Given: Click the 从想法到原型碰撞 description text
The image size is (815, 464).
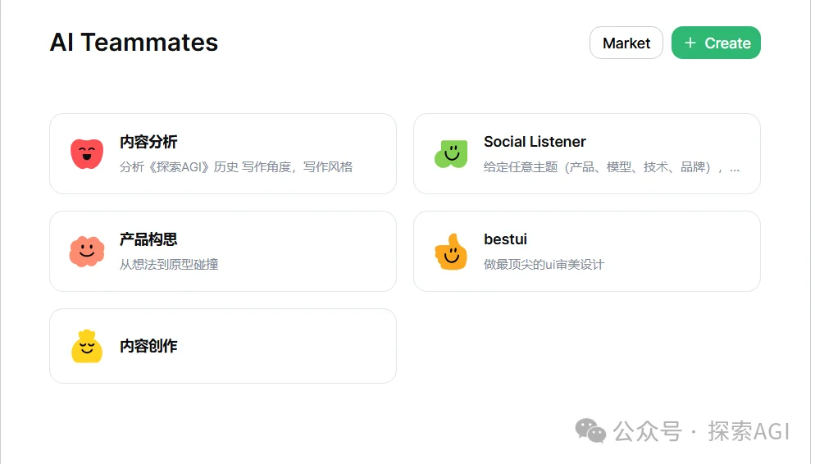Looking at the screenshot, I should (x=169, y=264).
